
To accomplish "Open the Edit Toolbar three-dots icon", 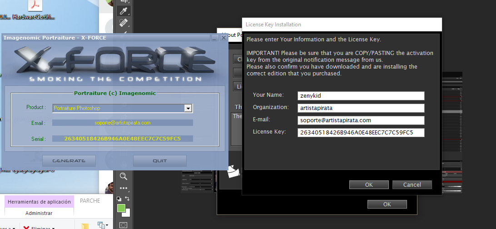I will pos(123,188).
